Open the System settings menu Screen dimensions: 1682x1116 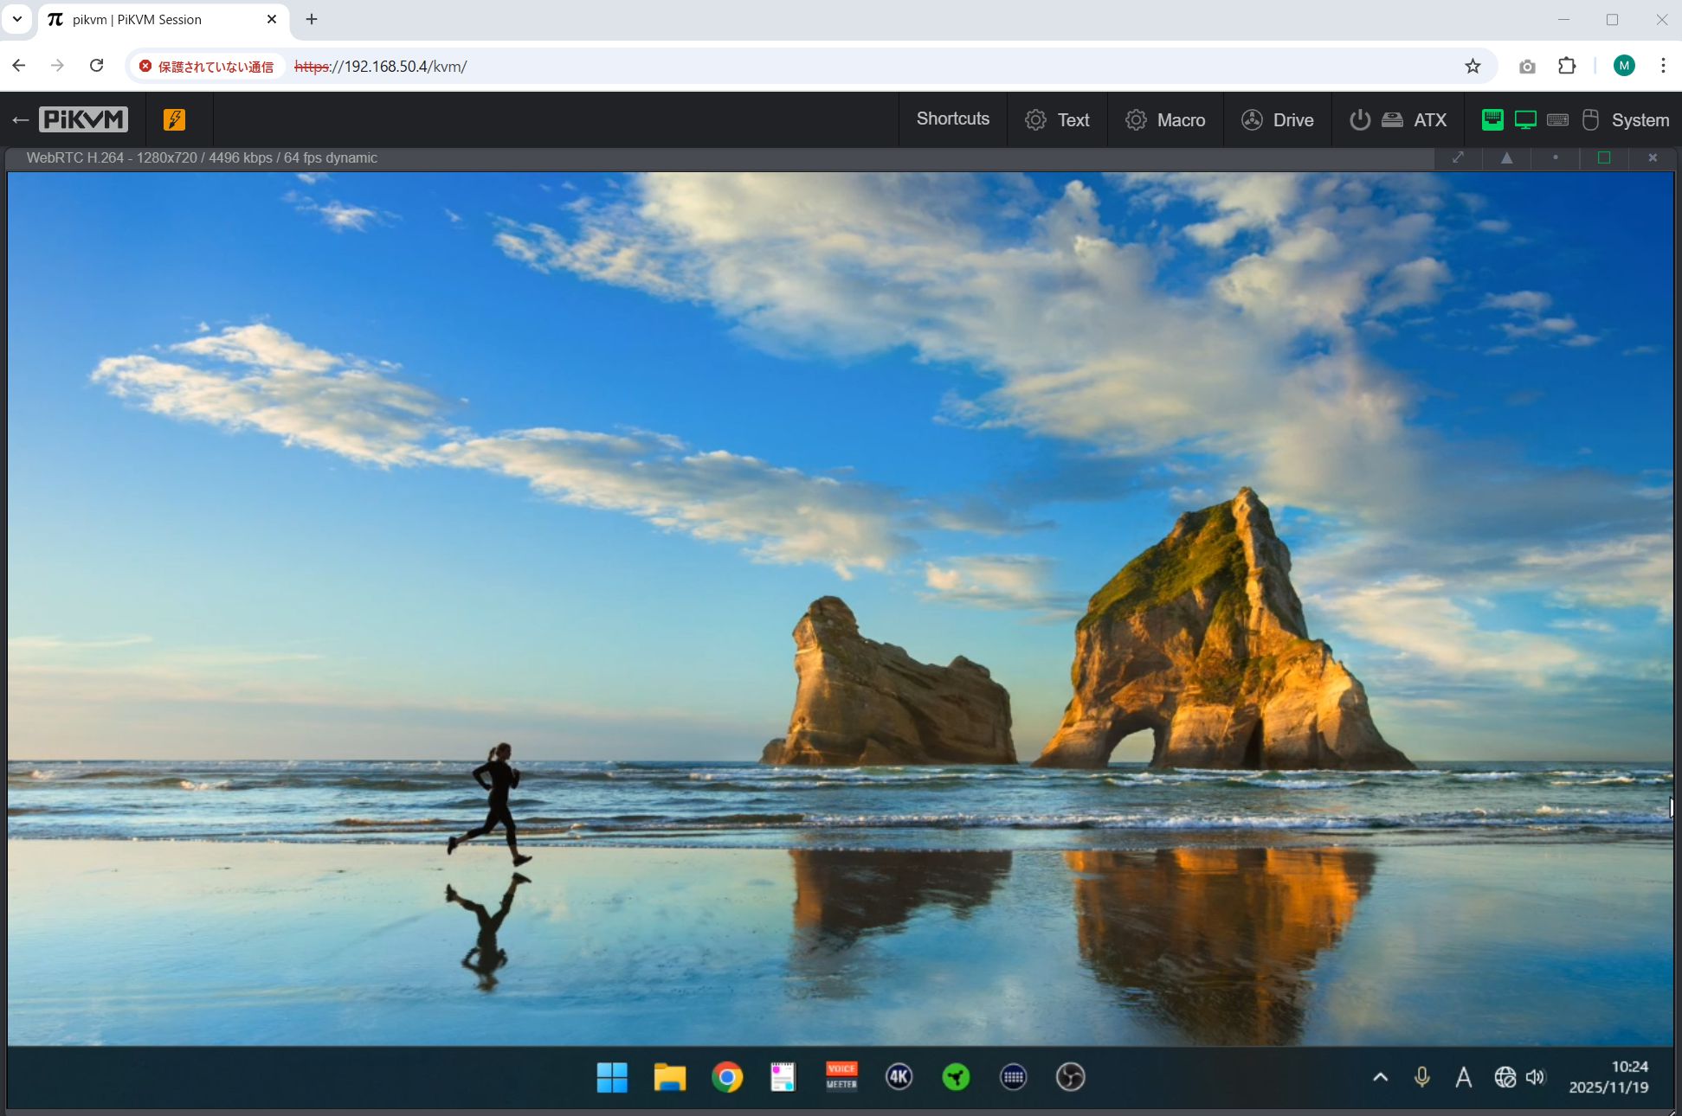1640,119
